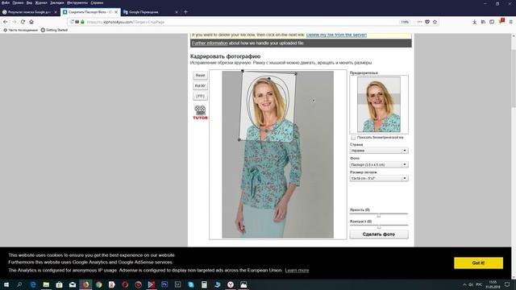Open Photos app from taskbar
516x290 pixels.
point(243,284)
